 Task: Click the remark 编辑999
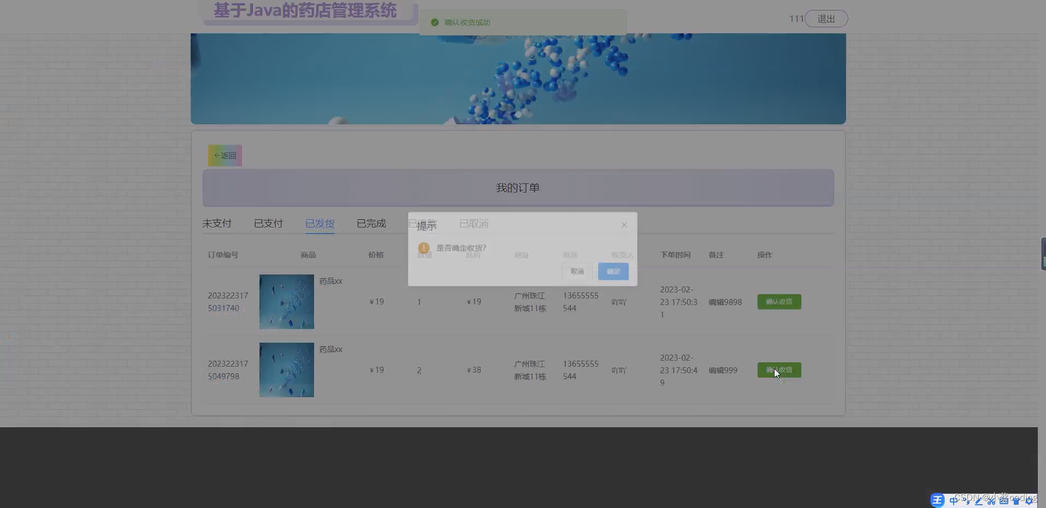pos(723,370)
